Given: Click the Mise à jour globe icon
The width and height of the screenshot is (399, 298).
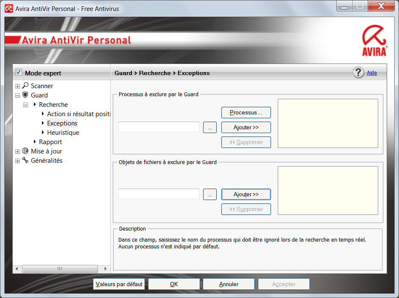Looking at the screenshot, I should (25, 151).
